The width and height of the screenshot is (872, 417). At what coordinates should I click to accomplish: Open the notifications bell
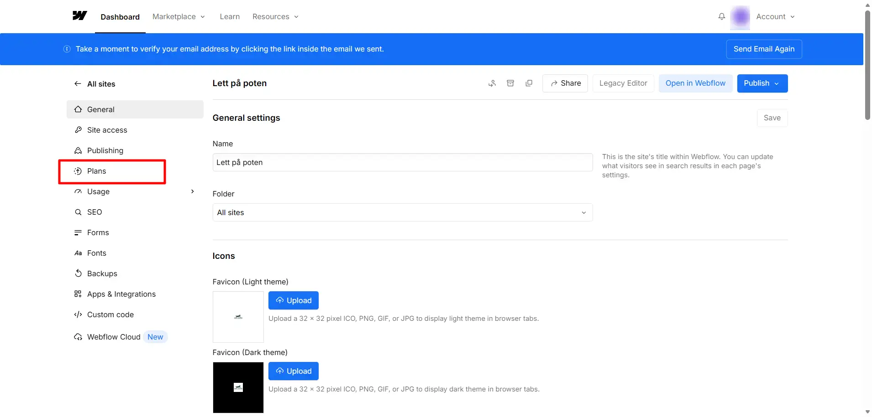pos(721,16)
